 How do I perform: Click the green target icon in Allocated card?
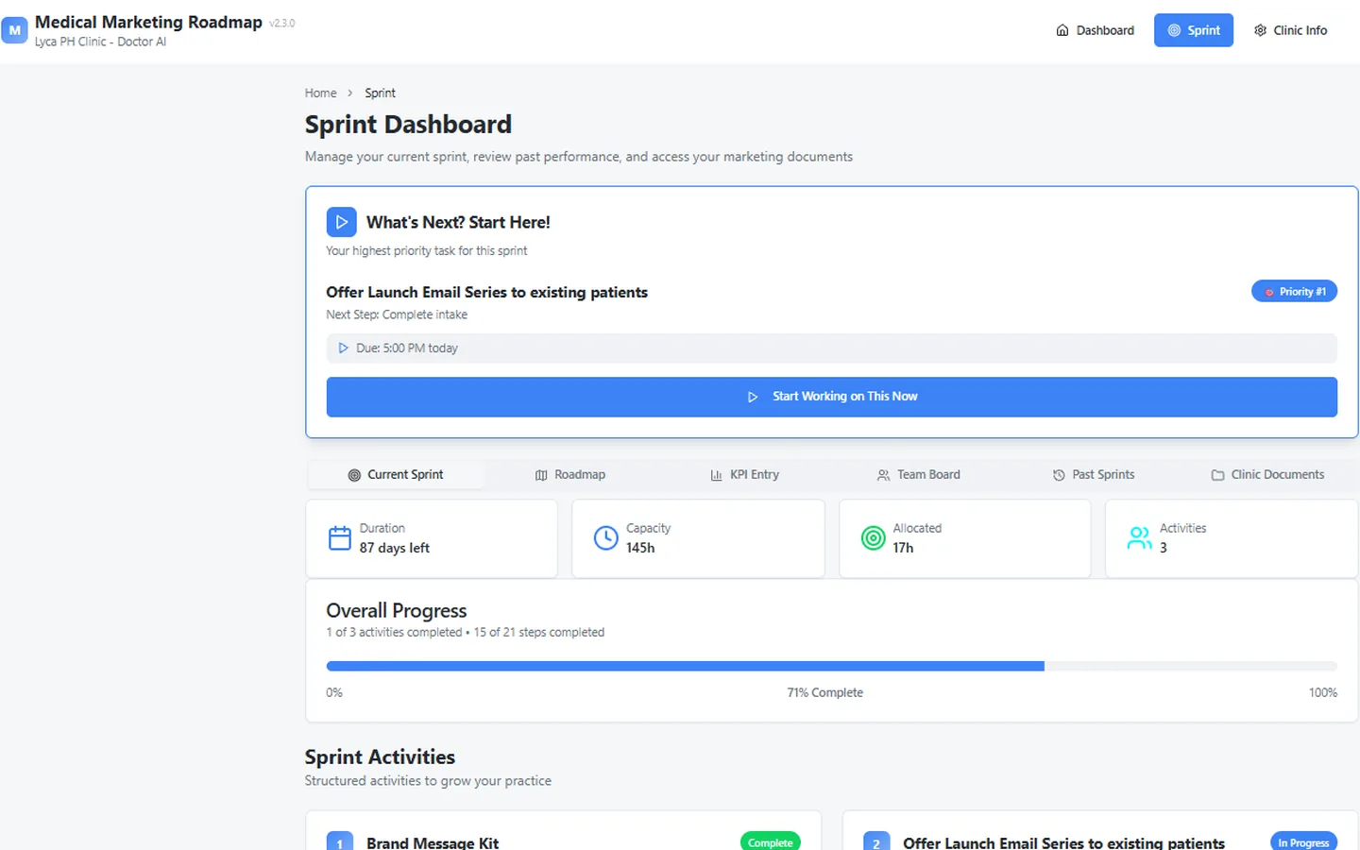tap(874, 538)
